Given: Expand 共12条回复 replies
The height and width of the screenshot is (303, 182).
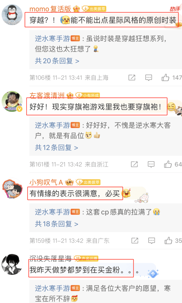Looking at the screenshot, I should pyautogui.click(x=57, y=148).
